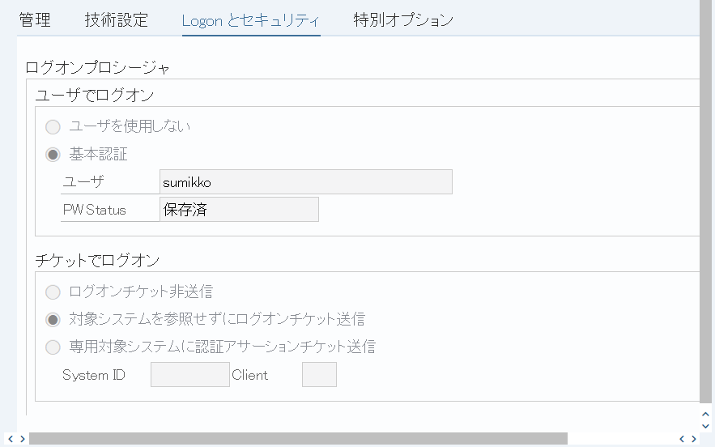Screen dimensions: 715x447
Task: Select 専用対象システムに認証アサーションチケット送信 option
Action: 53,347
